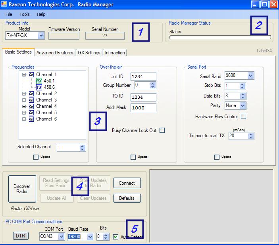The width and height of the screenshot is (279, 245).
Task: Click the Channel 4 CH icon
Action: [31, 107]
